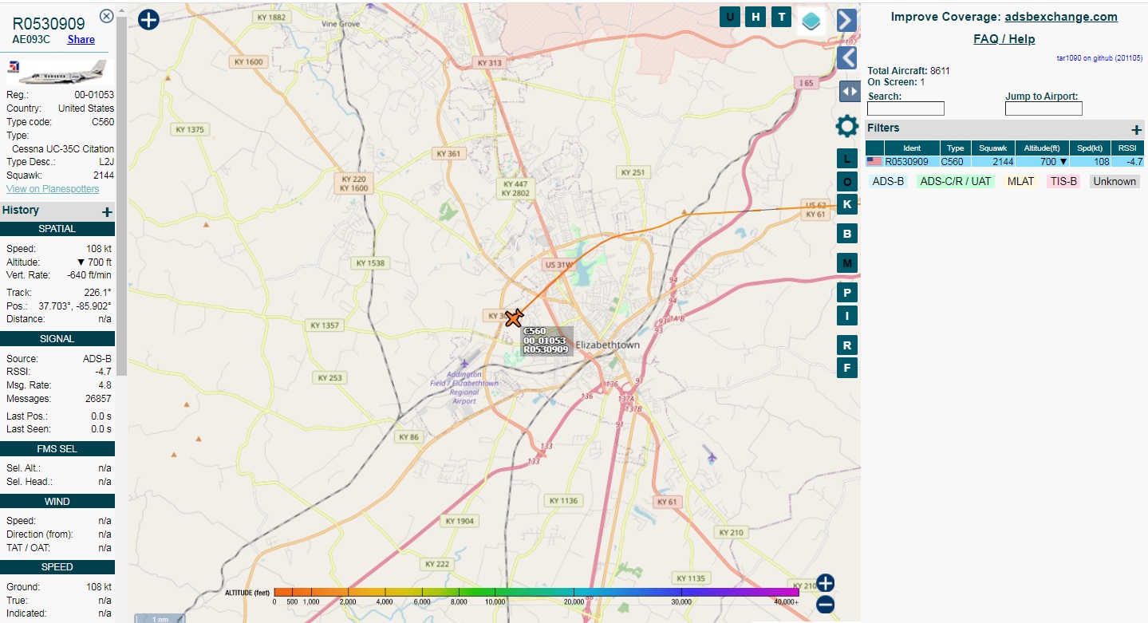Click the aircraft label C560 00-01053 on map
The height and width of the screenshot is (623, 1148).
(546, 341)
